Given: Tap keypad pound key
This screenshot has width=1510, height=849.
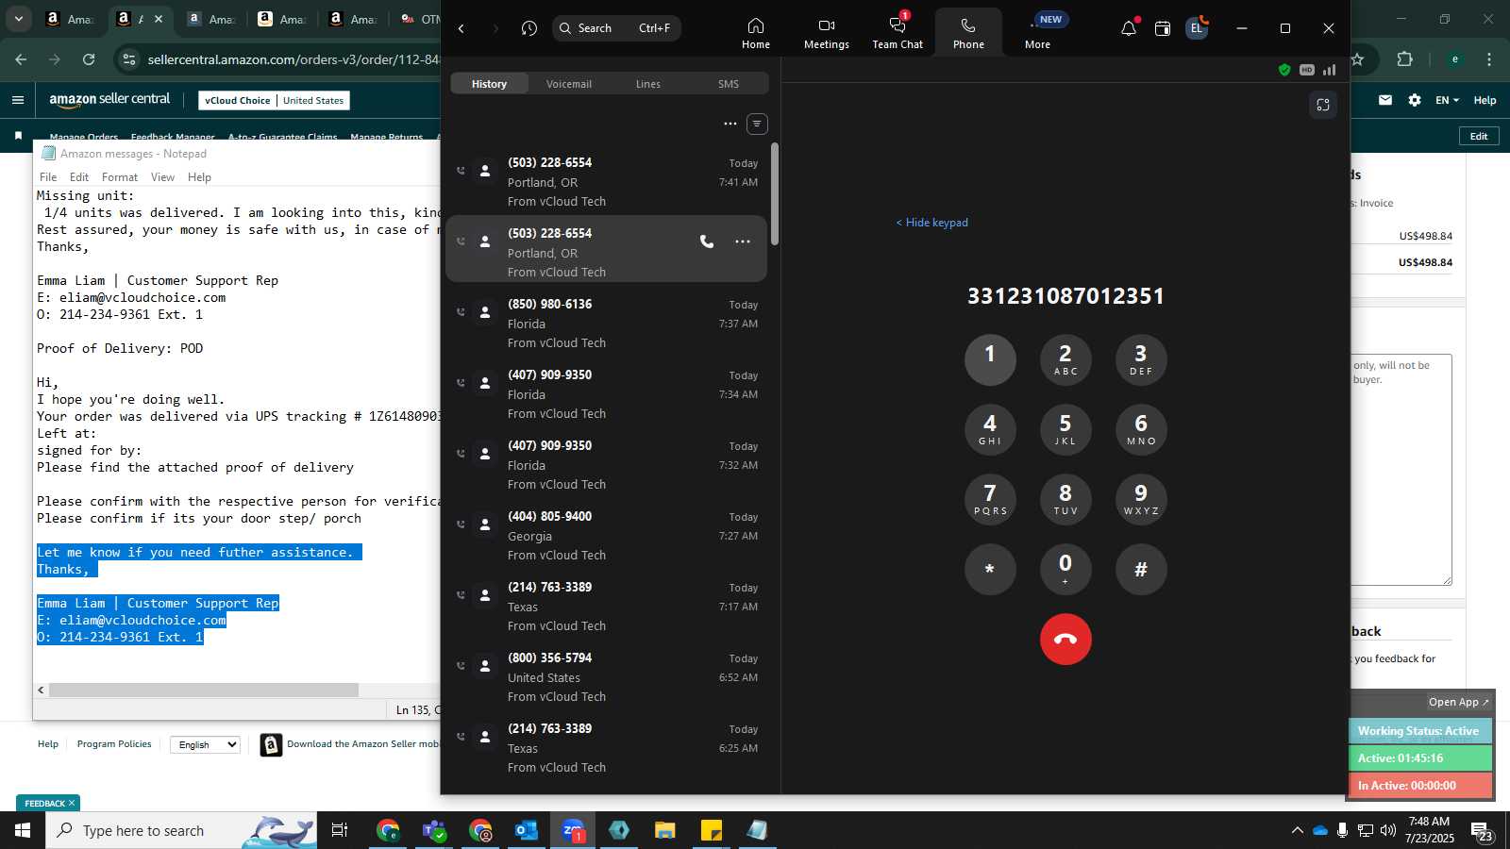Looking at the screenshot, I should pyautogui.click(x=1141, y=569).
